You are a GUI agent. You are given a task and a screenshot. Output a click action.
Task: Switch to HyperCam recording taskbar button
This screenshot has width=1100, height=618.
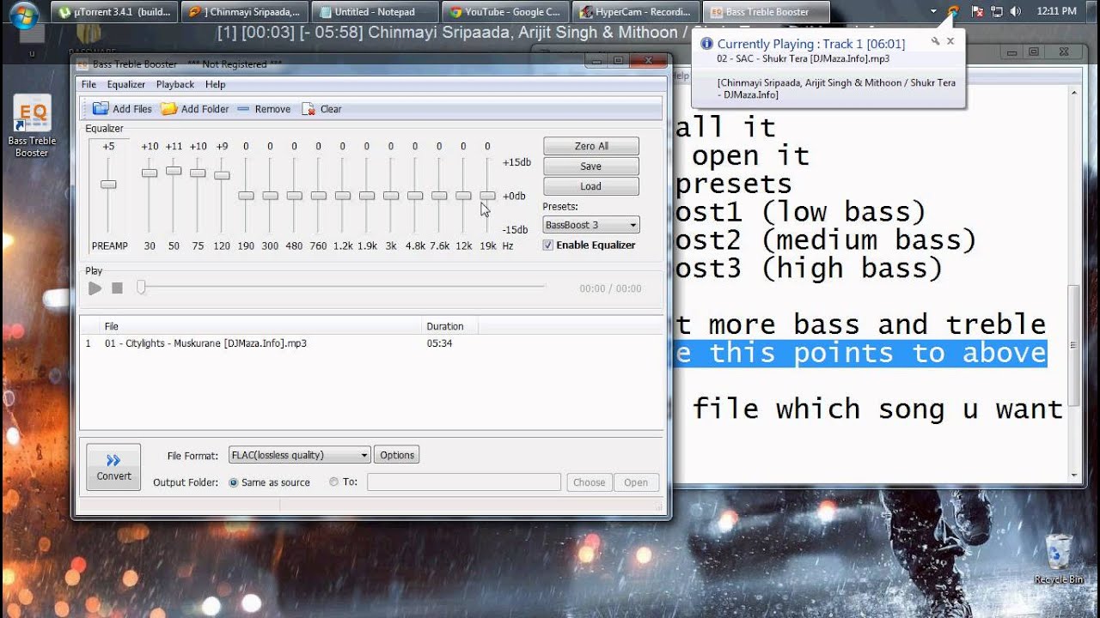click(636, 12)
